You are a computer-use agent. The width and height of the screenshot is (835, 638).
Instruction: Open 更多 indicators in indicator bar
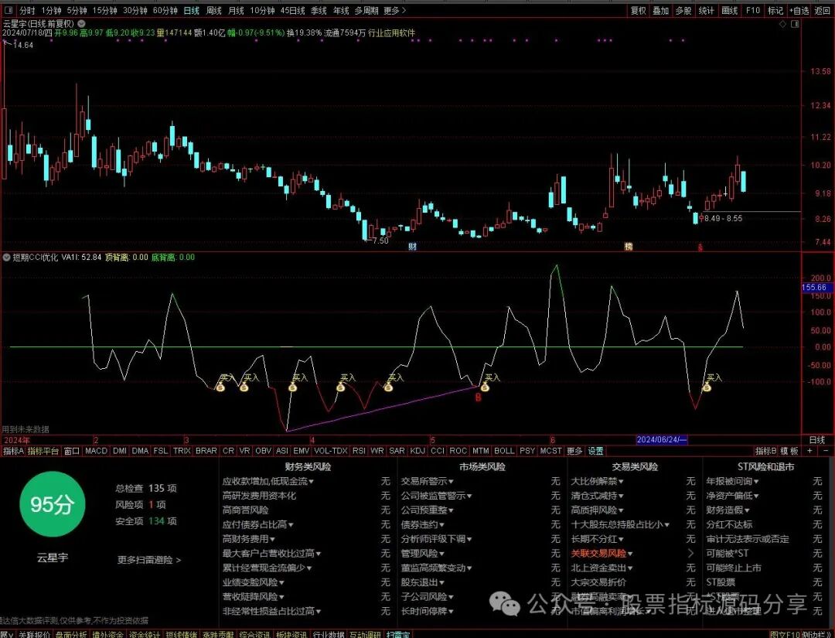click(x=574, y=451)
